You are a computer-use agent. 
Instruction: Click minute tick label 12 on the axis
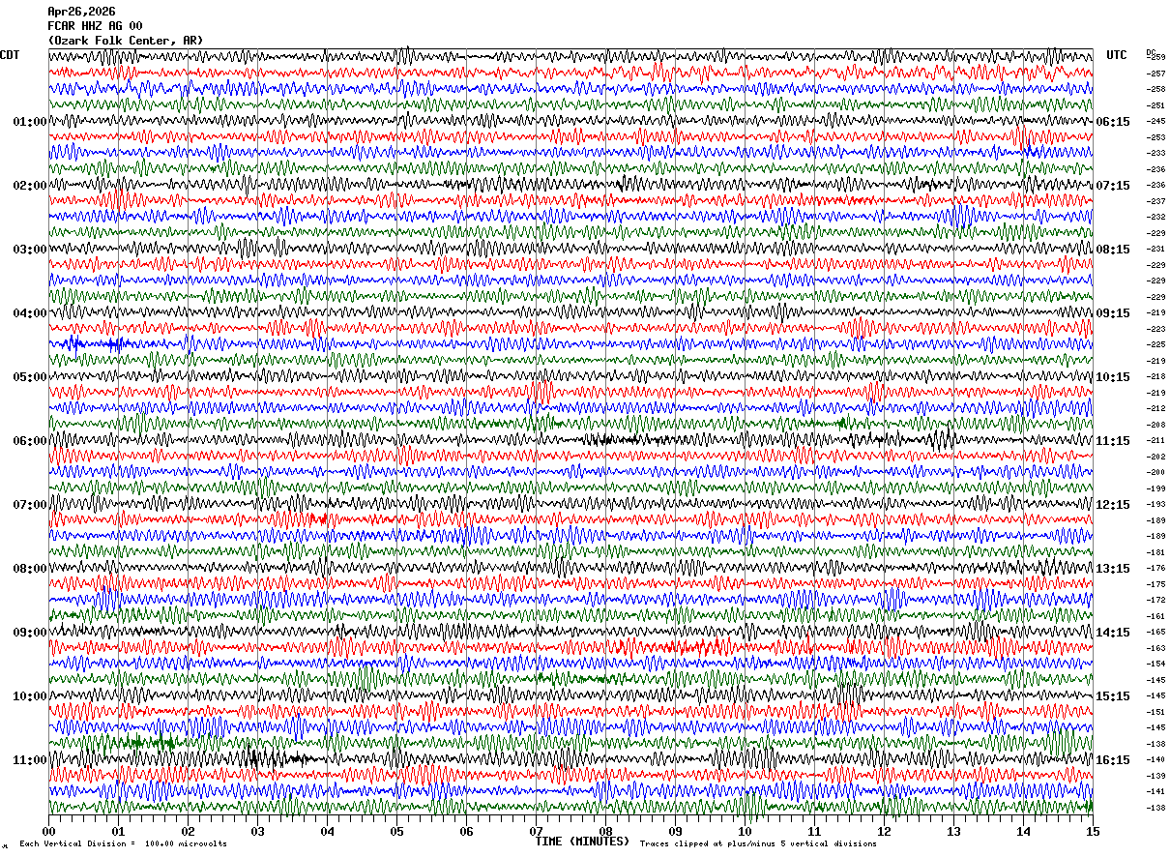click(x=884, y=831)
